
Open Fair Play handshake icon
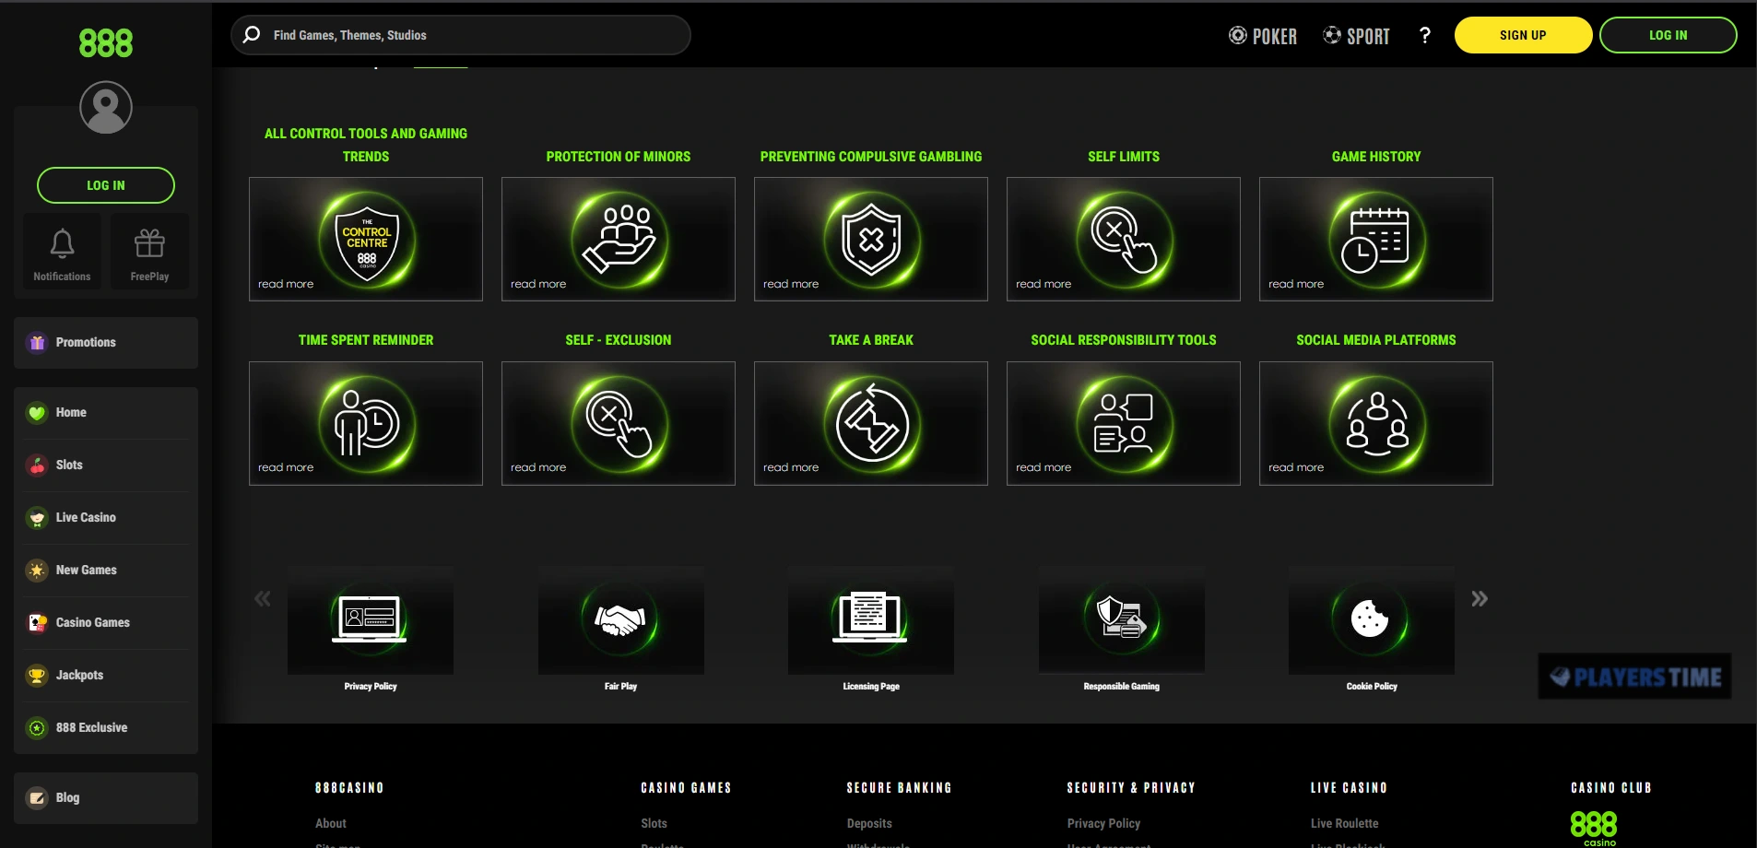point(621,619)
